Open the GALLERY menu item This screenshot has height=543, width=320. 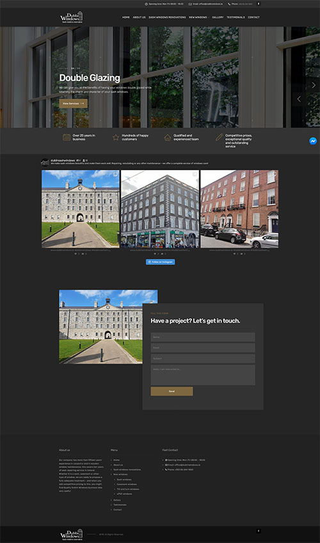point(218,17)
